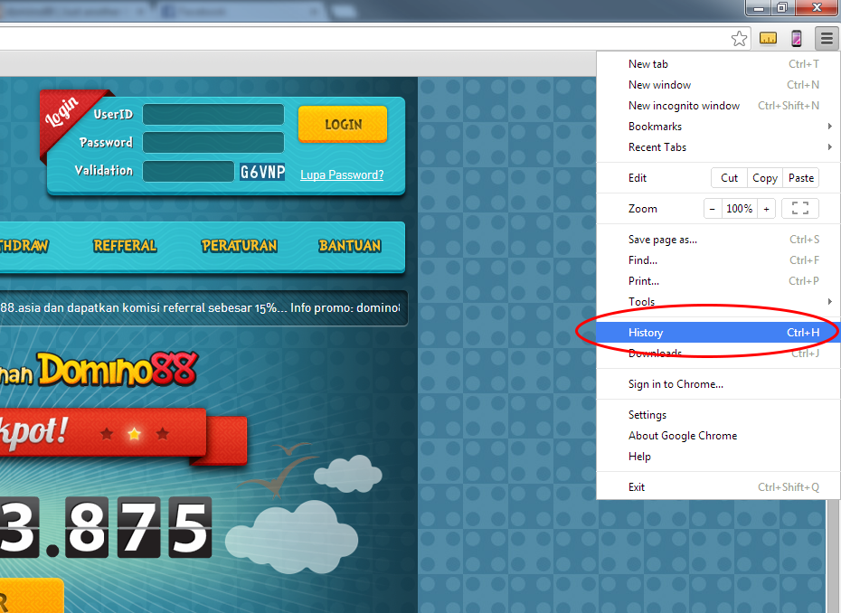Restore down the Chrome window
Image resolution: width=841 pixels, height=613 pixels.
pos(782,7)
